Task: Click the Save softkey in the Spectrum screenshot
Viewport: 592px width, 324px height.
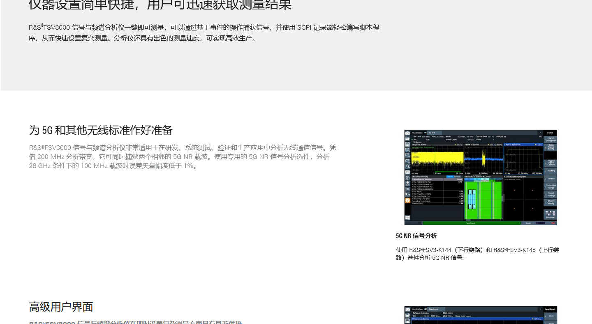Action: 550,316
